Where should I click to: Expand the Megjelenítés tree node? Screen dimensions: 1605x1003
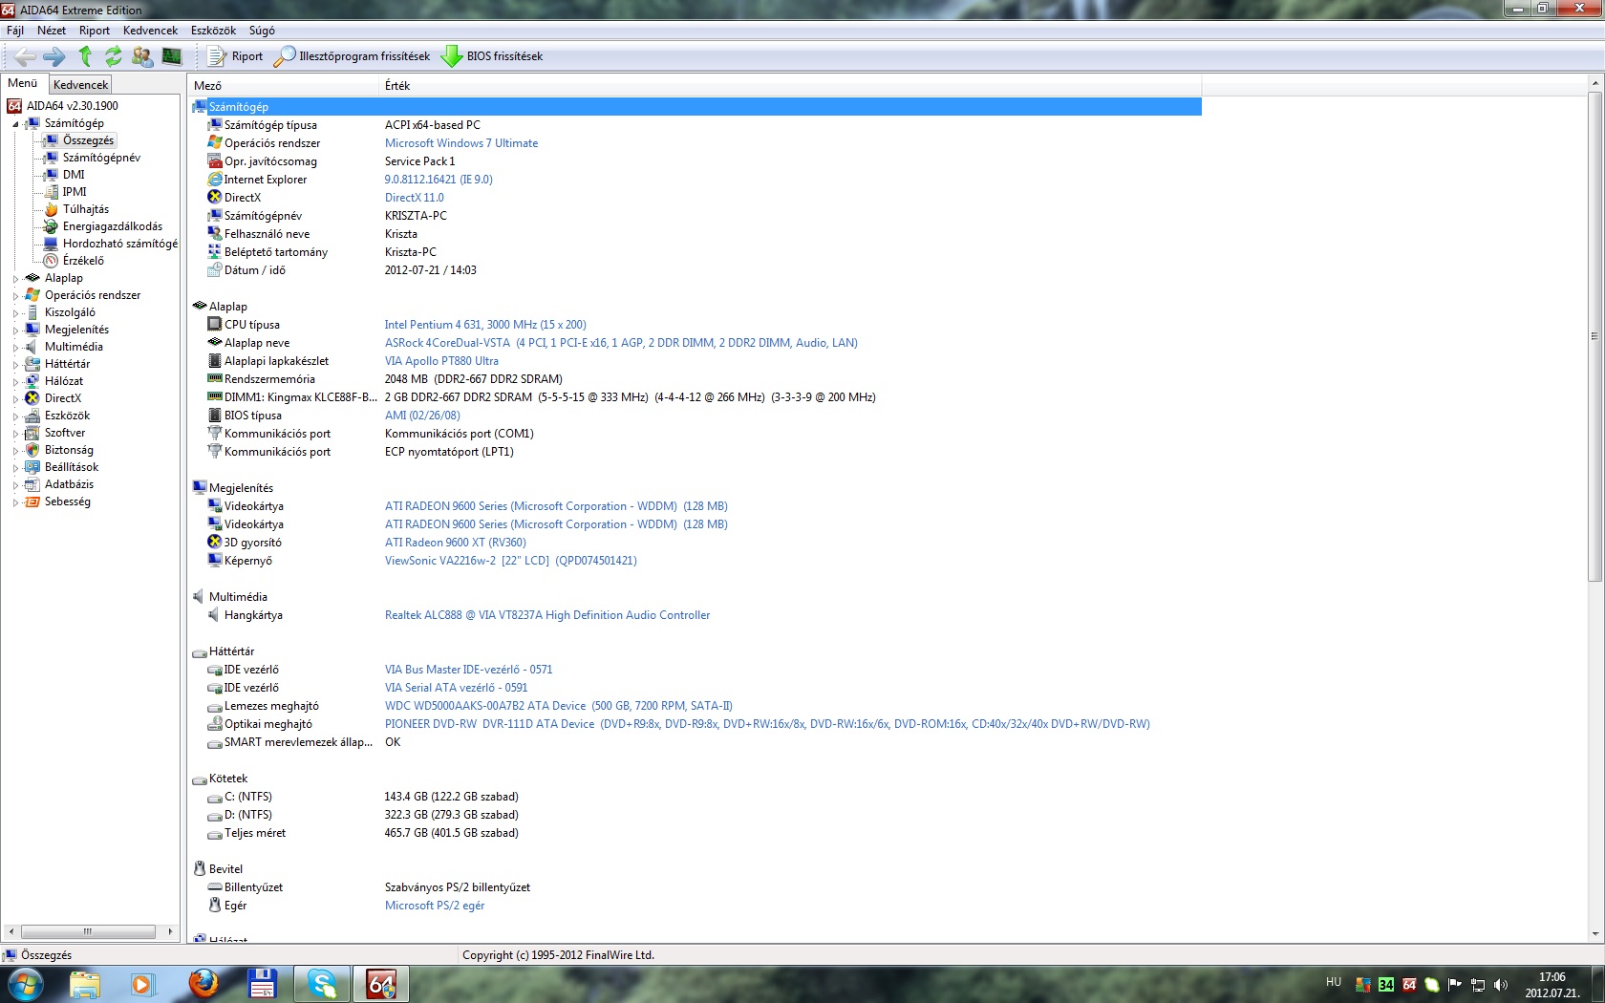point(15,331)
